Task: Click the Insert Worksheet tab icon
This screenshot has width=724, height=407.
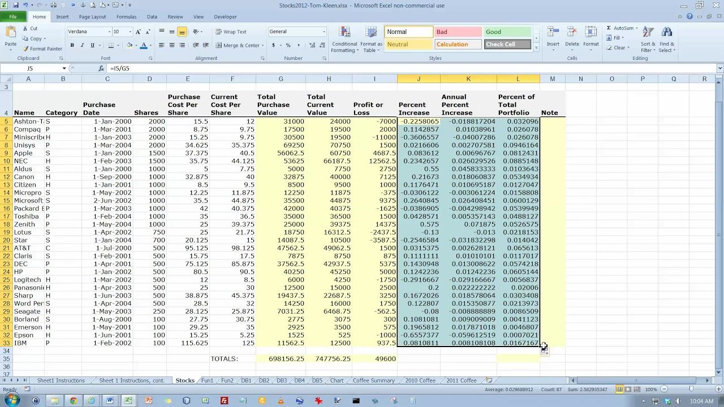Action: [x=489, y=380]
